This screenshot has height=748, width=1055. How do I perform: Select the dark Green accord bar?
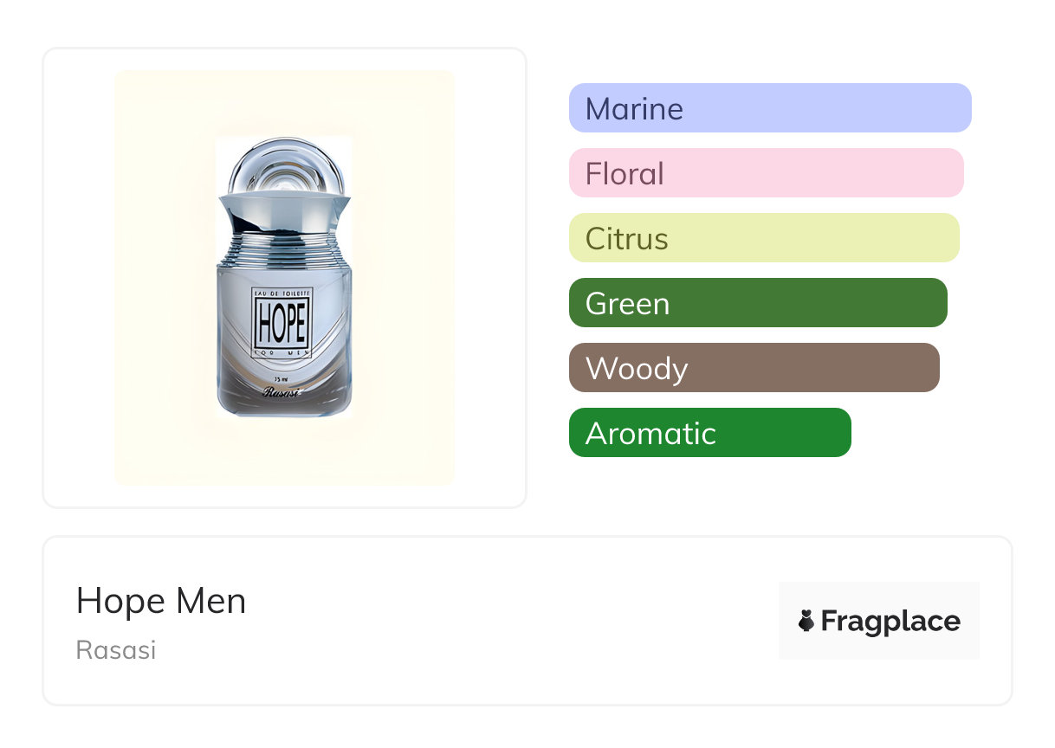pos(758,303)
